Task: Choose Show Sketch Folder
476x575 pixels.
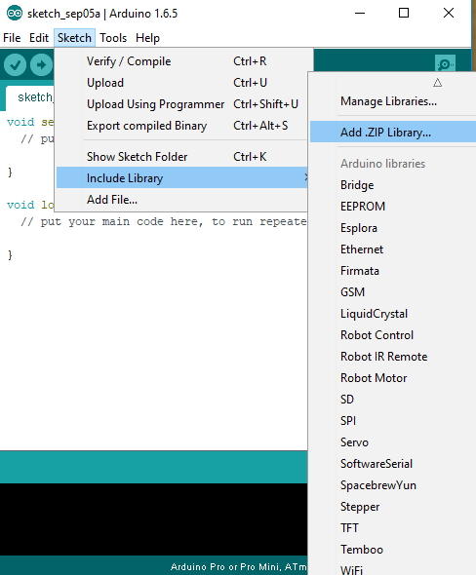Action: (181, 157)
